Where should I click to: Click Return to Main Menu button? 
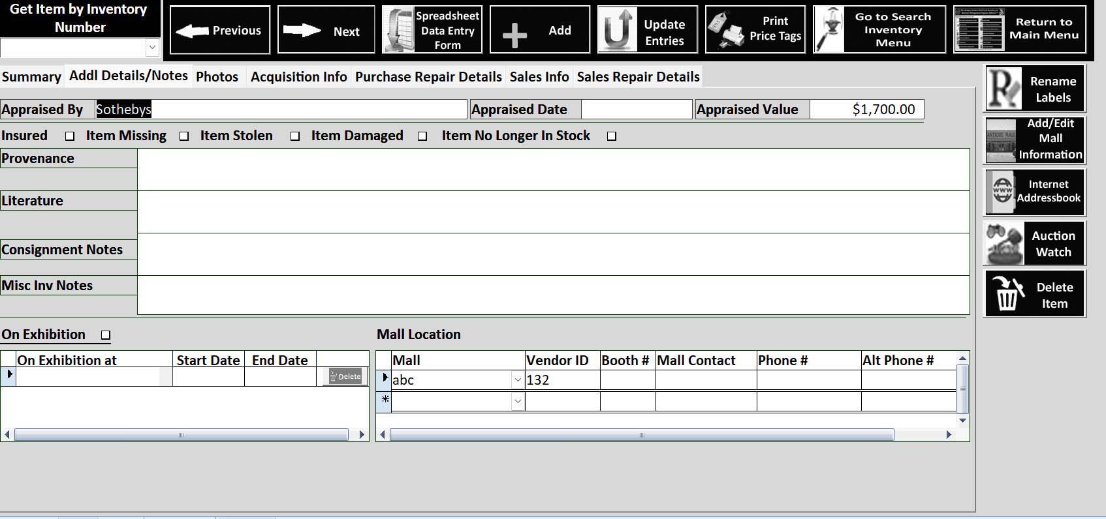[1019, 29]
